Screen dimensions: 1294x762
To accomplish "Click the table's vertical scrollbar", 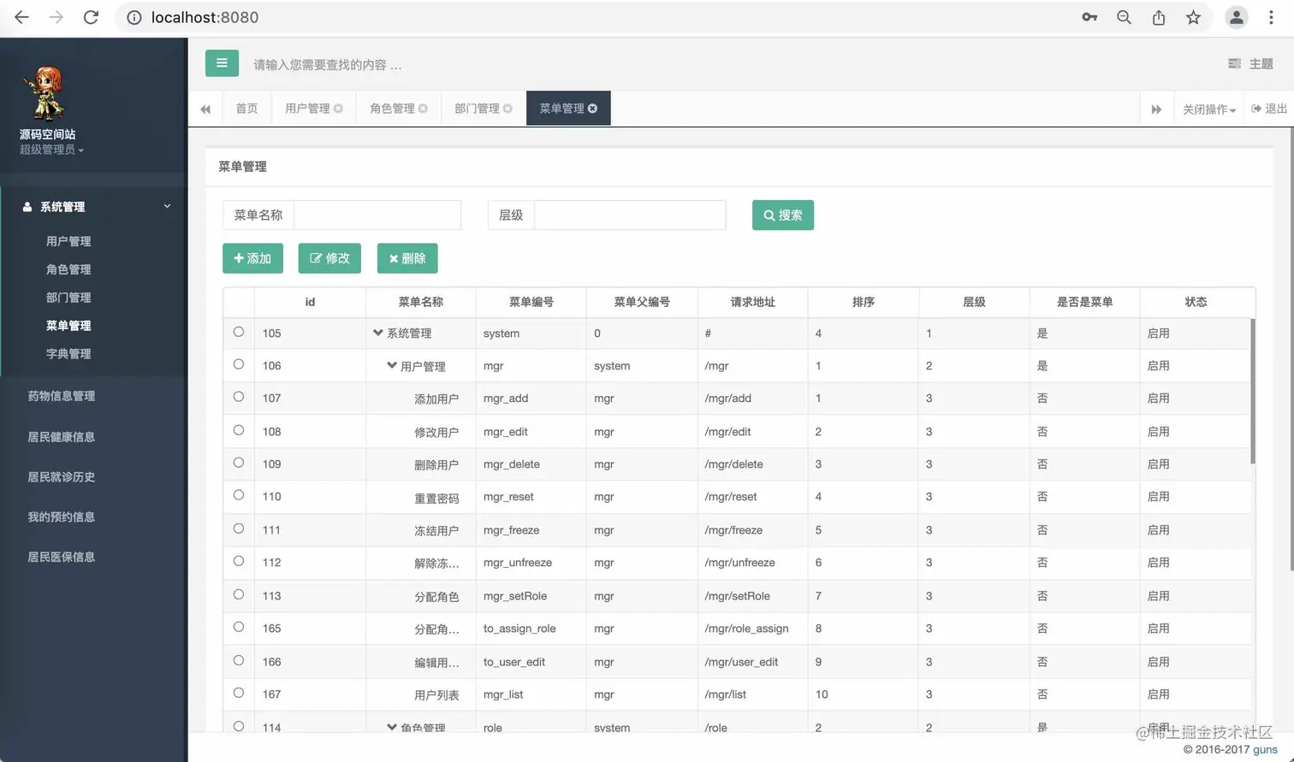I will point(1253,392).
